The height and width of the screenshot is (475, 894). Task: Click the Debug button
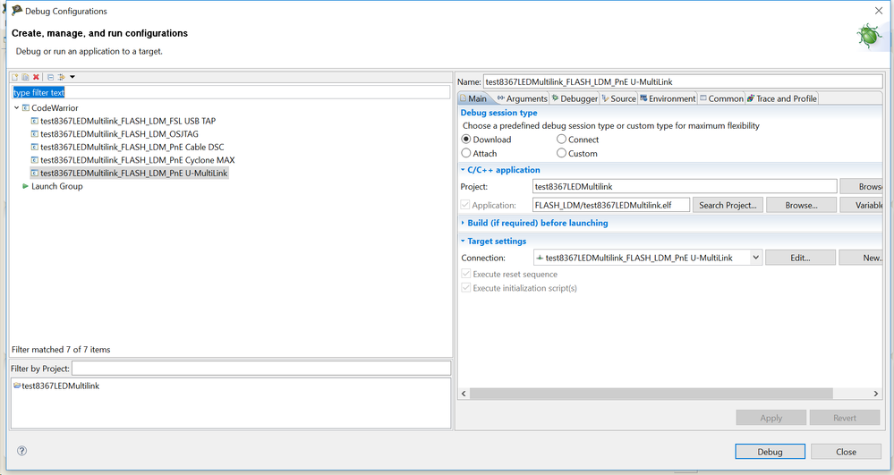(x=770, y=451)
